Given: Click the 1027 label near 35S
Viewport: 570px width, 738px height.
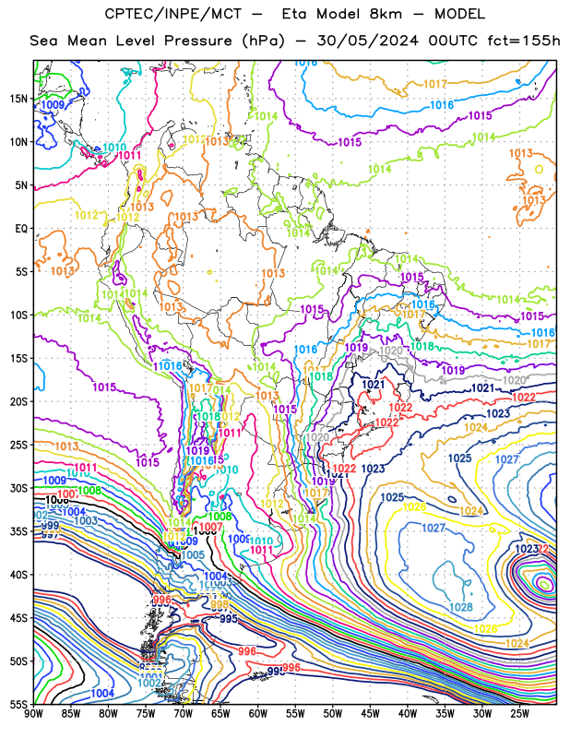Looking at the screenshot, I should click(x=433, y=528).
